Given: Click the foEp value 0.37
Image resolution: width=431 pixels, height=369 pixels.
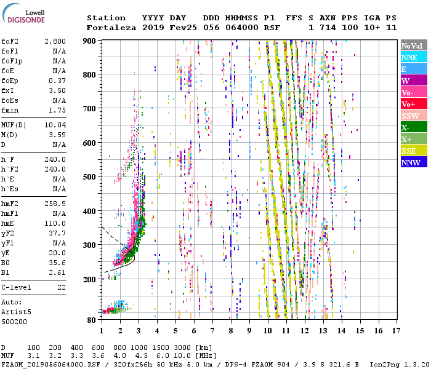Looking at the screenshot, I should [57, 81].
